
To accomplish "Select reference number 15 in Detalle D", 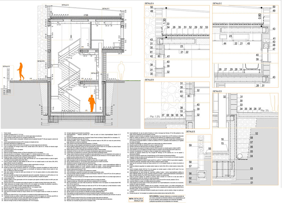I will click(222, 143).
